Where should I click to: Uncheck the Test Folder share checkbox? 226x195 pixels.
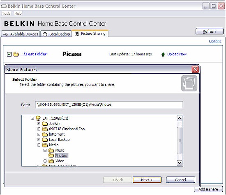9,54
